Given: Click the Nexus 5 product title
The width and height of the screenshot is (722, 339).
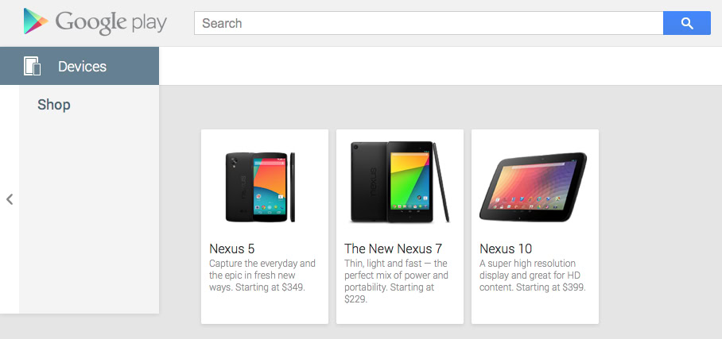Looking at the screenshot, I should (232, 248).
